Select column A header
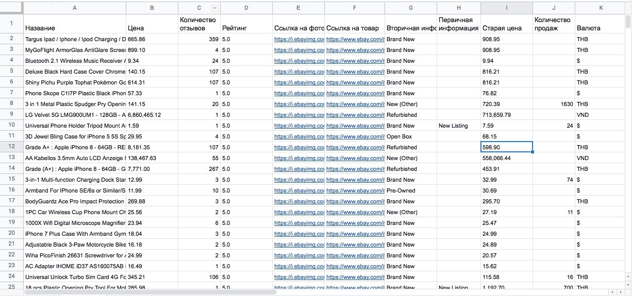The image size is (632, 296). click(75, 8)
